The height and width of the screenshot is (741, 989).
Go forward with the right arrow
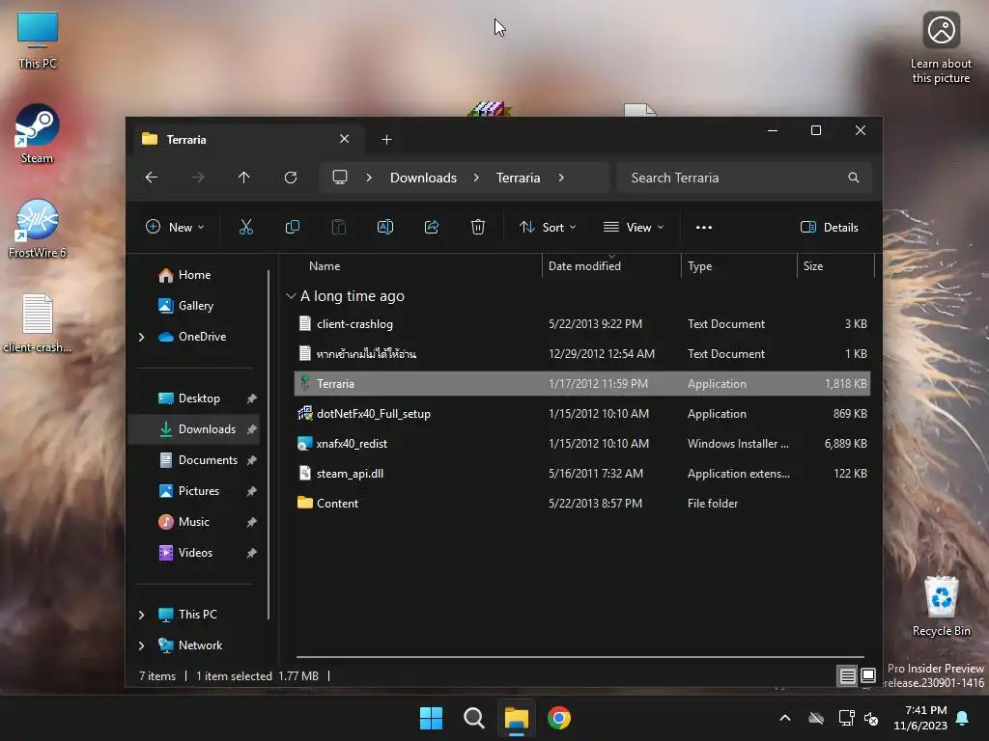(x=197, y=178)
